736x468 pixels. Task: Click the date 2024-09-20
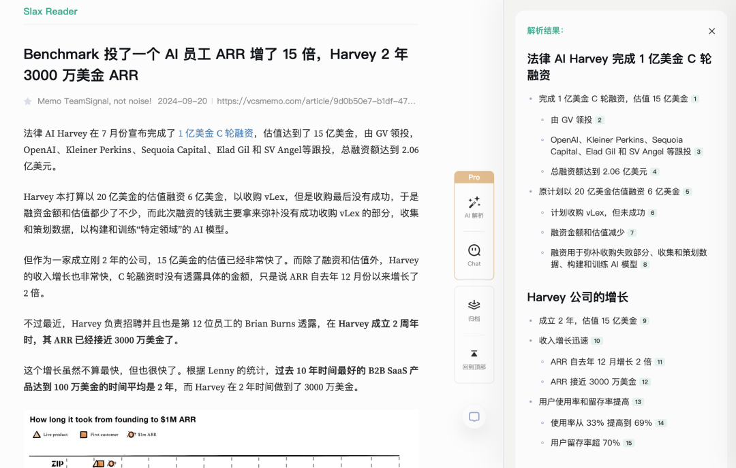click(x=182, y=101)
